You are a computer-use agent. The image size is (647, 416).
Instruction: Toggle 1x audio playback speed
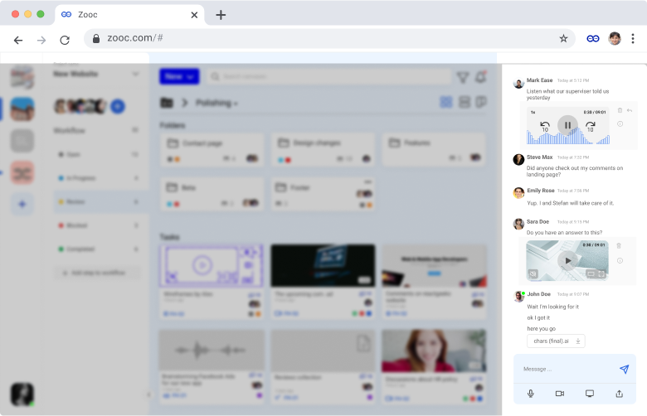(x=533, y=112)
